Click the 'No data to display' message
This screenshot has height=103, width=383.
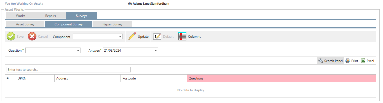(191, 90)
